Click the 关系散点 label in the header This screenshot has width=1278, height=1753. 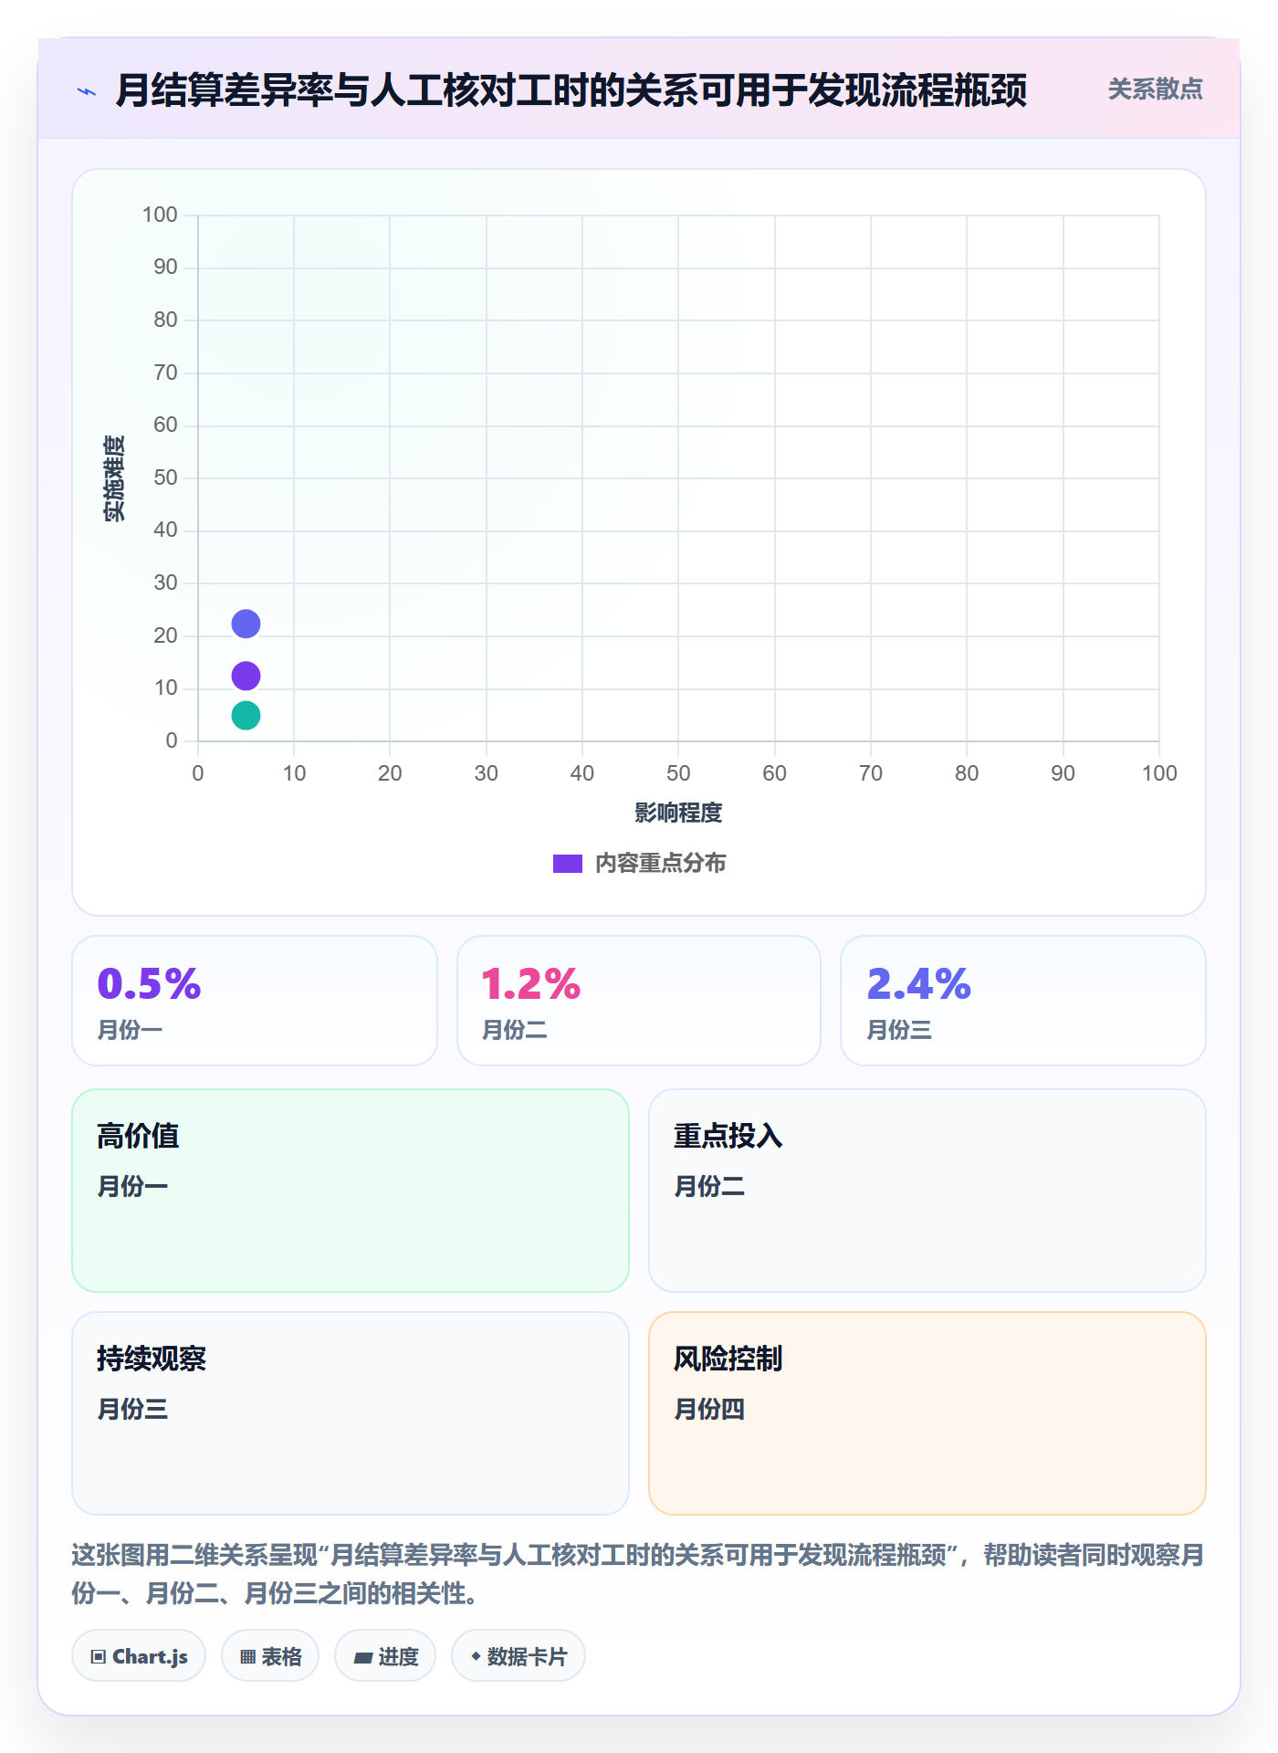click(1155, 89)
